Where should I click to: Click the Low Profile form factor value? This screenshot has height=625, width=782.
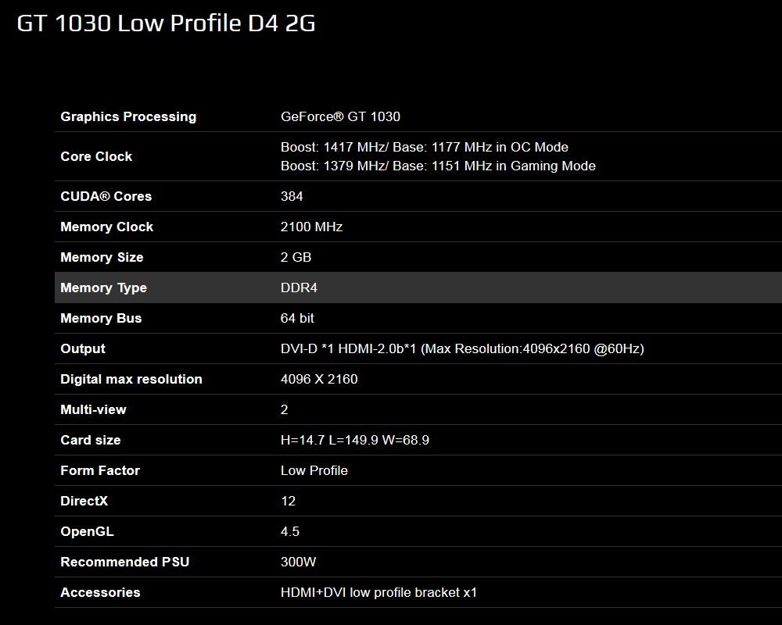pos(314,470)
